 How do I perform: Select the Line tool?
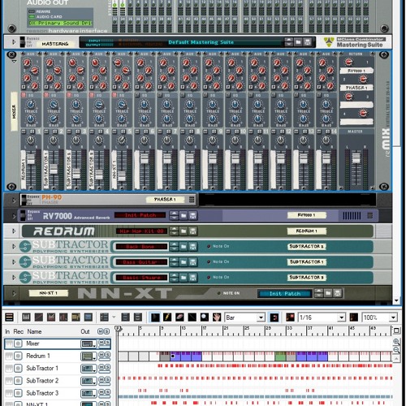(192, 317)
